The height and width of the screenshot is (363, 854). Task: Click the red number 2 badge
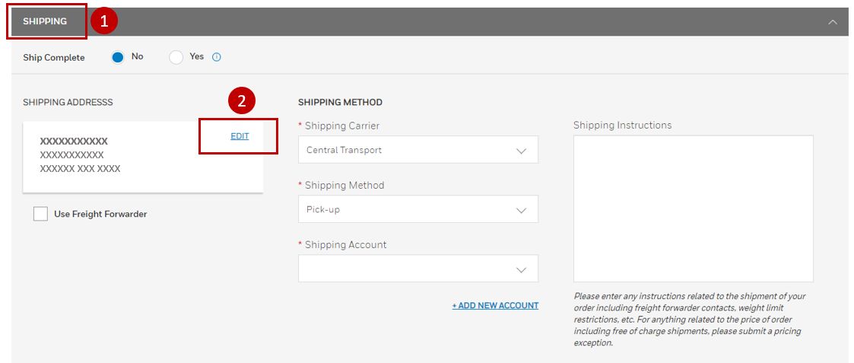tap(242, 101)
